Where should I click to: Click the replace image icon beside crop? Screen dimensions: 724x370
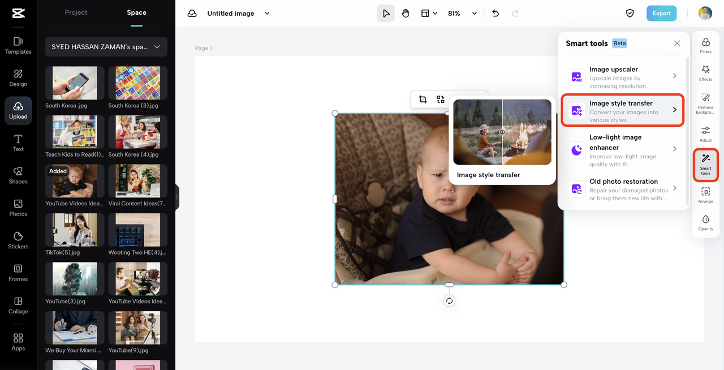441,100
